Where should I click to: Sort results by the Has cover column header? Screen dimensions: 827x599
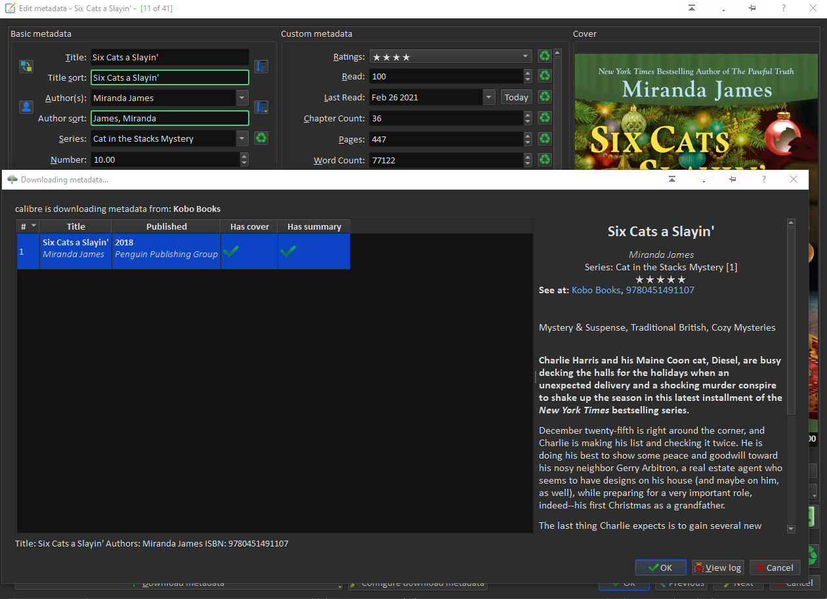(x=249, y=226)
